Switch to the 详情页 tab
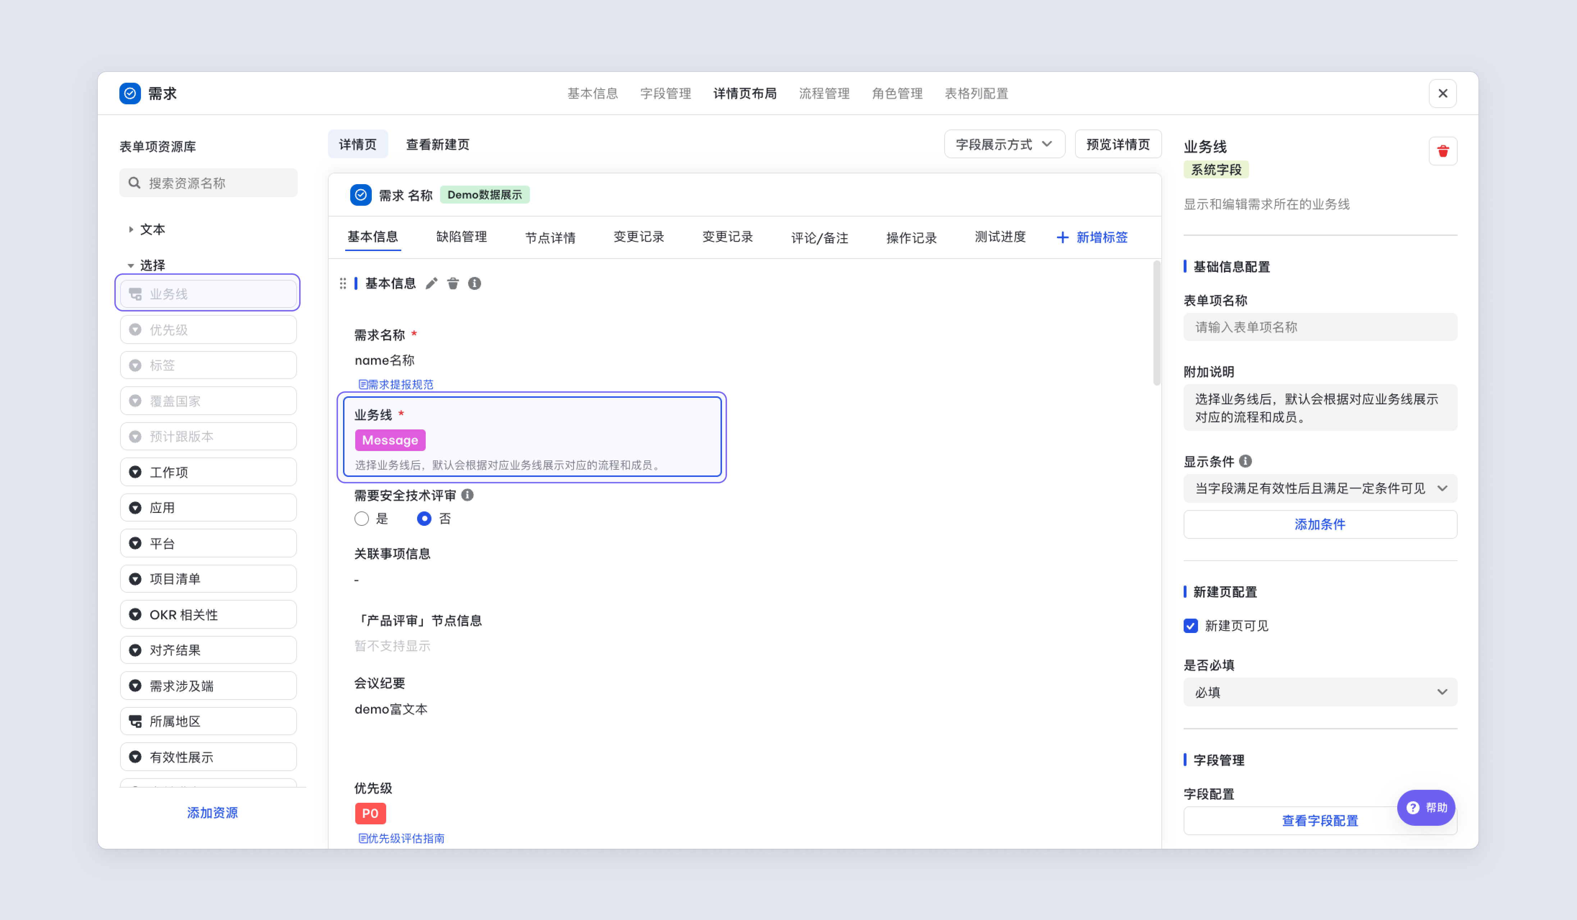The height and width of the screenshot is (920, 1577). coord(358,145)
